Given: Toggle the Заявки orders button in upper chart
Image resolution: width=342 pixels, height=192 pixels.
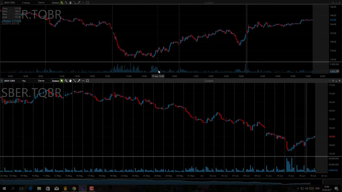Looking at the screenshot, I should pos(55,3).
